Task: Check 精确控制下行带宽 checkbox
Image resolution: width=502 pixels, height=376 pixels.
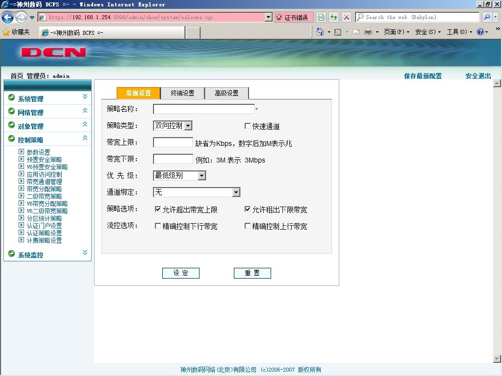Action: pos(158,226)
